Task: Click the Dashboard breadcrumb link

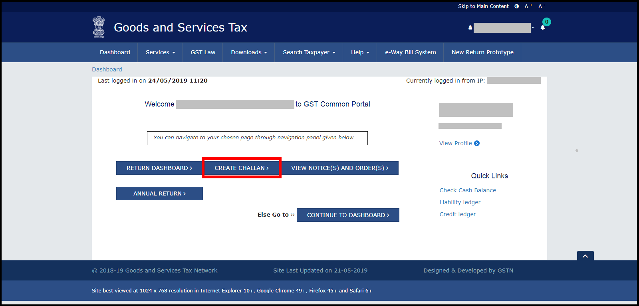Action: [x=107, y=69]
